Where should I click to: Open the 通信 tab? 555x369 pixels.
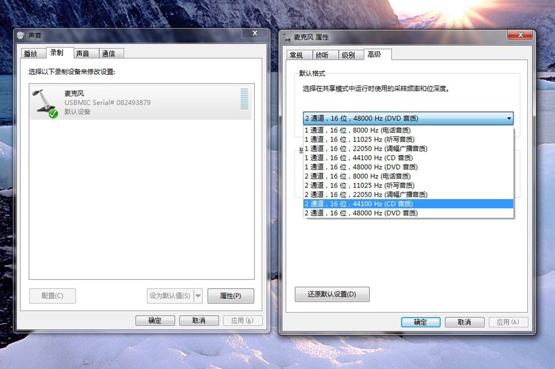tap(108, 54)
